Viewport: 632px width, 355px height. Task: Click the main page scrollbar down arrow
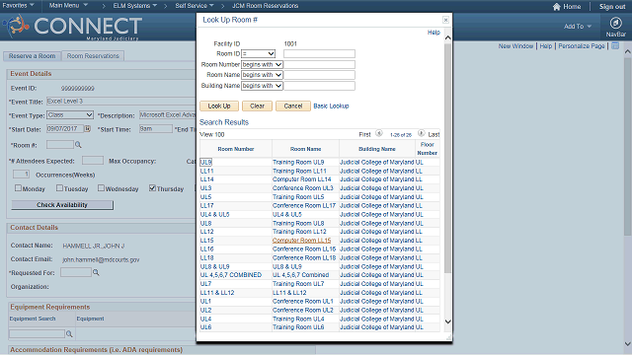pos(628,344)
